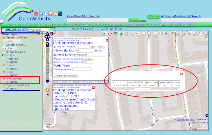Select the hand pan tool in top toolbar

(205, 34)
